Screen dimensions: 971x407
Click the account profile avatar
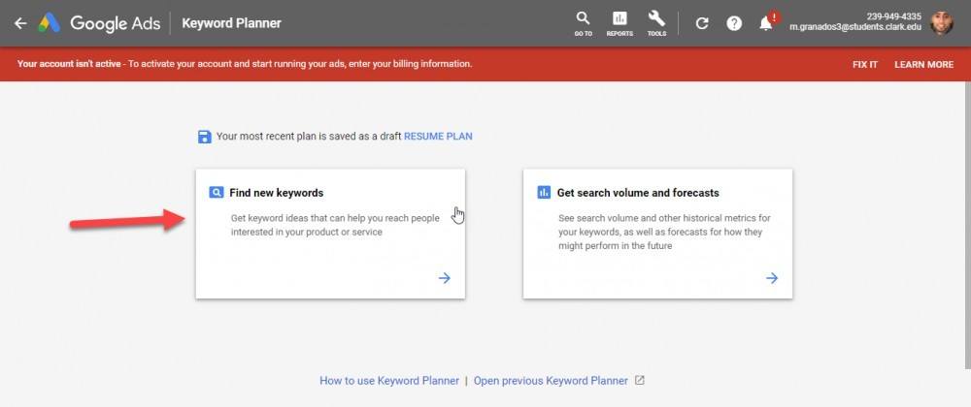[x=942, y=23]
